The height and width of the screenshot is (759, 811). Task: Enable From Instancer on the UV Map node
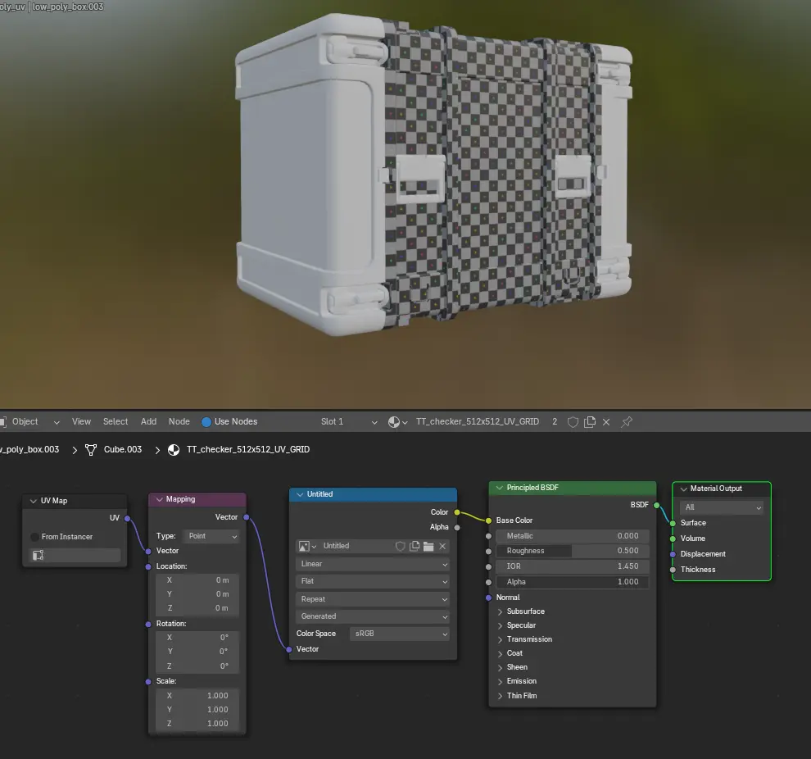(x=35, y=537)
